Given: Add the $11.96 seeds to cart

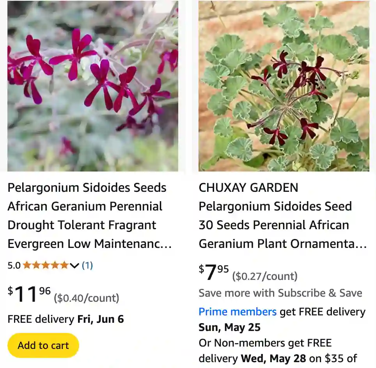Looking at the screenshot, I should pyautogui.click(x=43, y=345).
